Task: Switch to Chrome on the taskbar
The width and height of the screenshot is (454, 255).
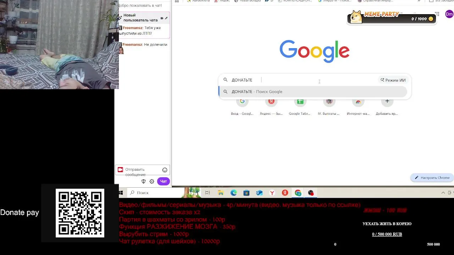Action: 298,193
